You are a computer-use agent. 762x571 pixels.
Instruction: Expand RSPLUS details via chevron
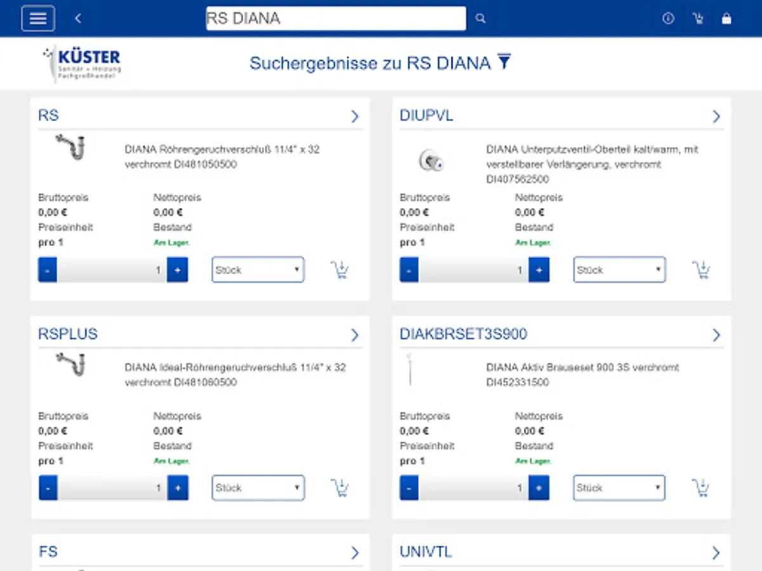(355, 335)
